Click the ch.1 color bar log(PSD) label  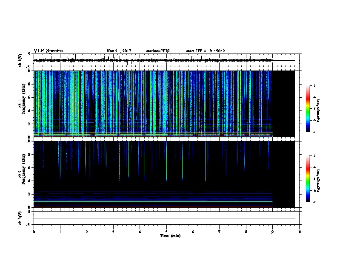pos(319,110)
